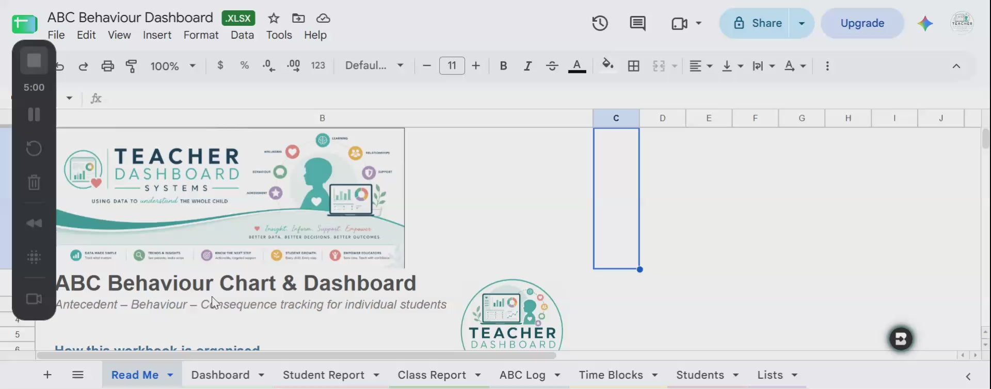Click the Sheets home logo icon
991x389 pixels.
(24, 23)
